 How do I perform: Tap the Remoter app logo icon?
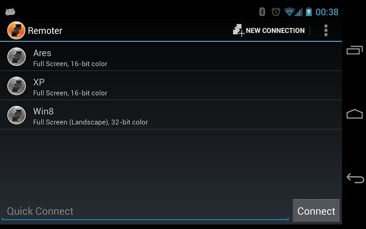(x=16, y=30)
